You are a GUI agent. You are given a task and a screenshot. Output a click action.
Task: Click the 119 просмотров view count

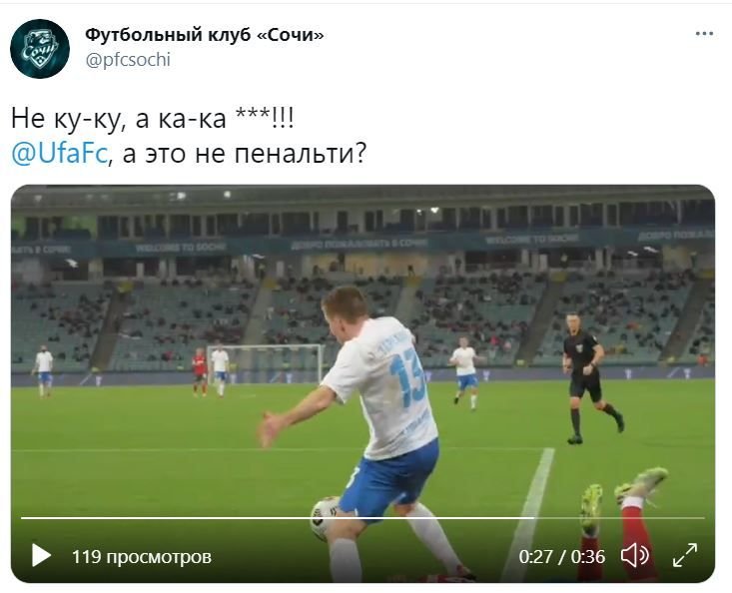(142, 557)
